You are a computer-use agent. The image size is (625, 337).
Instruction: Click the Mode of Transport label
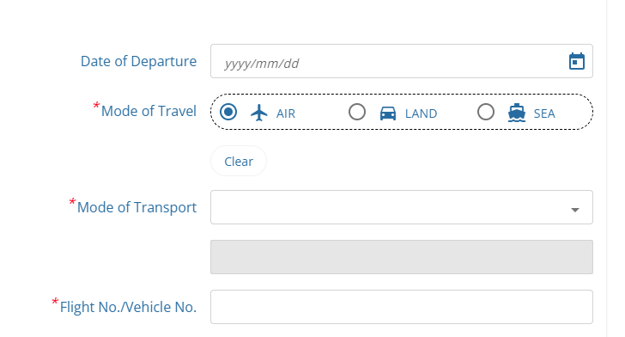click(137, 207)
